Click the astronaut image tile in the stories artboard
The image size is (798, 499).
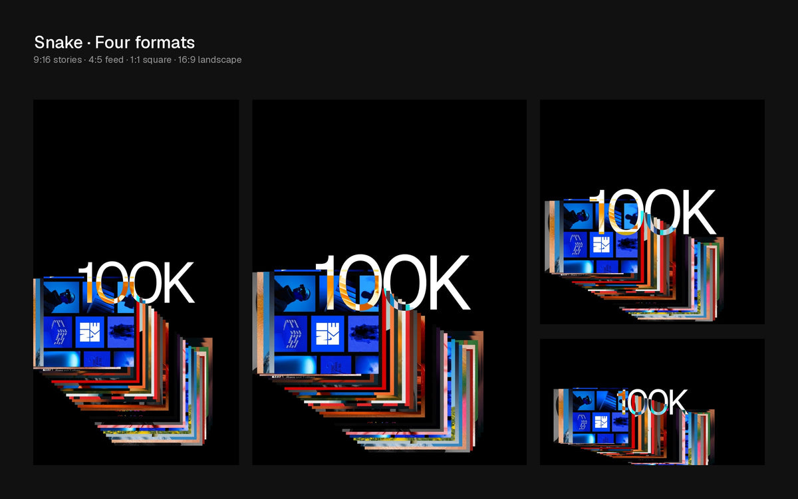pos(61,297)
